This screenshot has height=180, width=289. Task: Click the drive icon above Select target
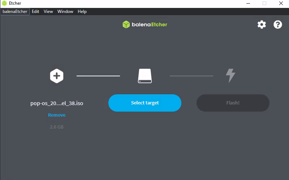point(144,76)
